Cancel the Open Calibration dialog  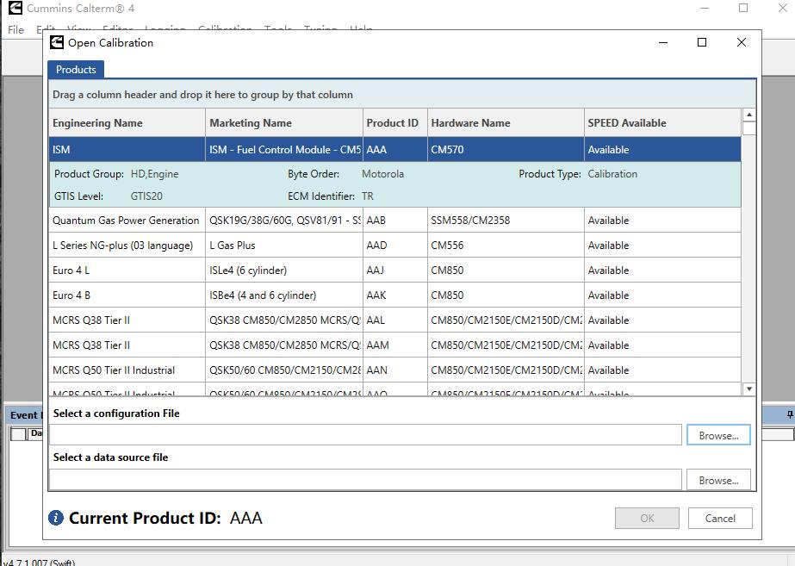pyautogui.click(x=720, y=518)
